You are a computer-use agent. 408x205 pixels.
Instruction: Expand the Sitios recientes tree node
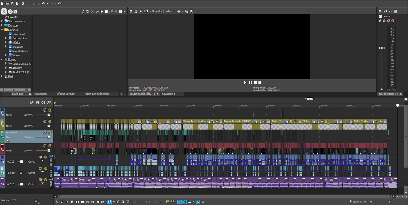click(x=2, y=21)
